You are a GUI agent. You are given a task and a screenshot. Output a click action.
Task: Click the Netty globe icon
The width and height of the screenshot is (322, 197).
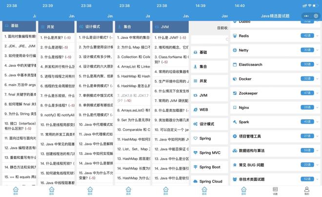pos(234,50)
